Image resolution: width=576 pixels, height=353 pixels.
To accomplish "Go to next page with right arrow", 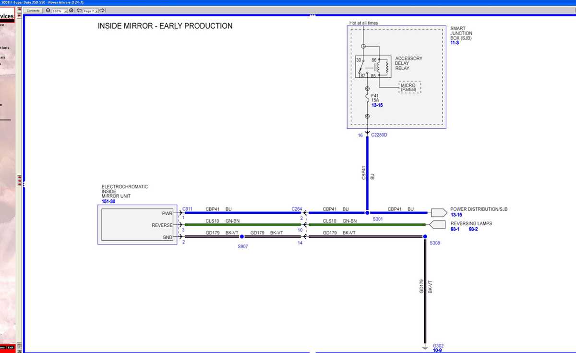I will [x=103, y=11].
